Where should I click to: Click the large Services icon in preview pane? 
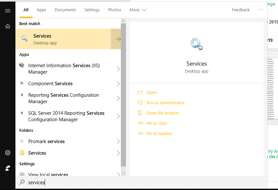(196, 44)
